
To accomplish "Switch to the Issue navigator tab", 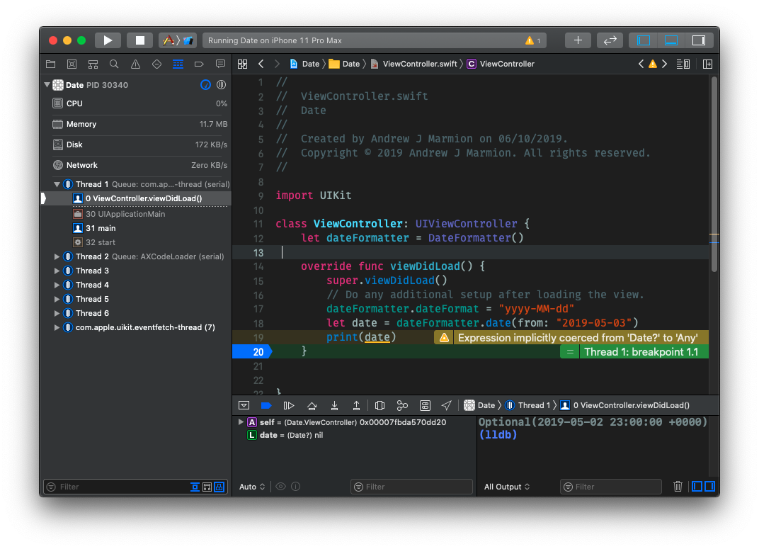I will [x=135, y=64].
